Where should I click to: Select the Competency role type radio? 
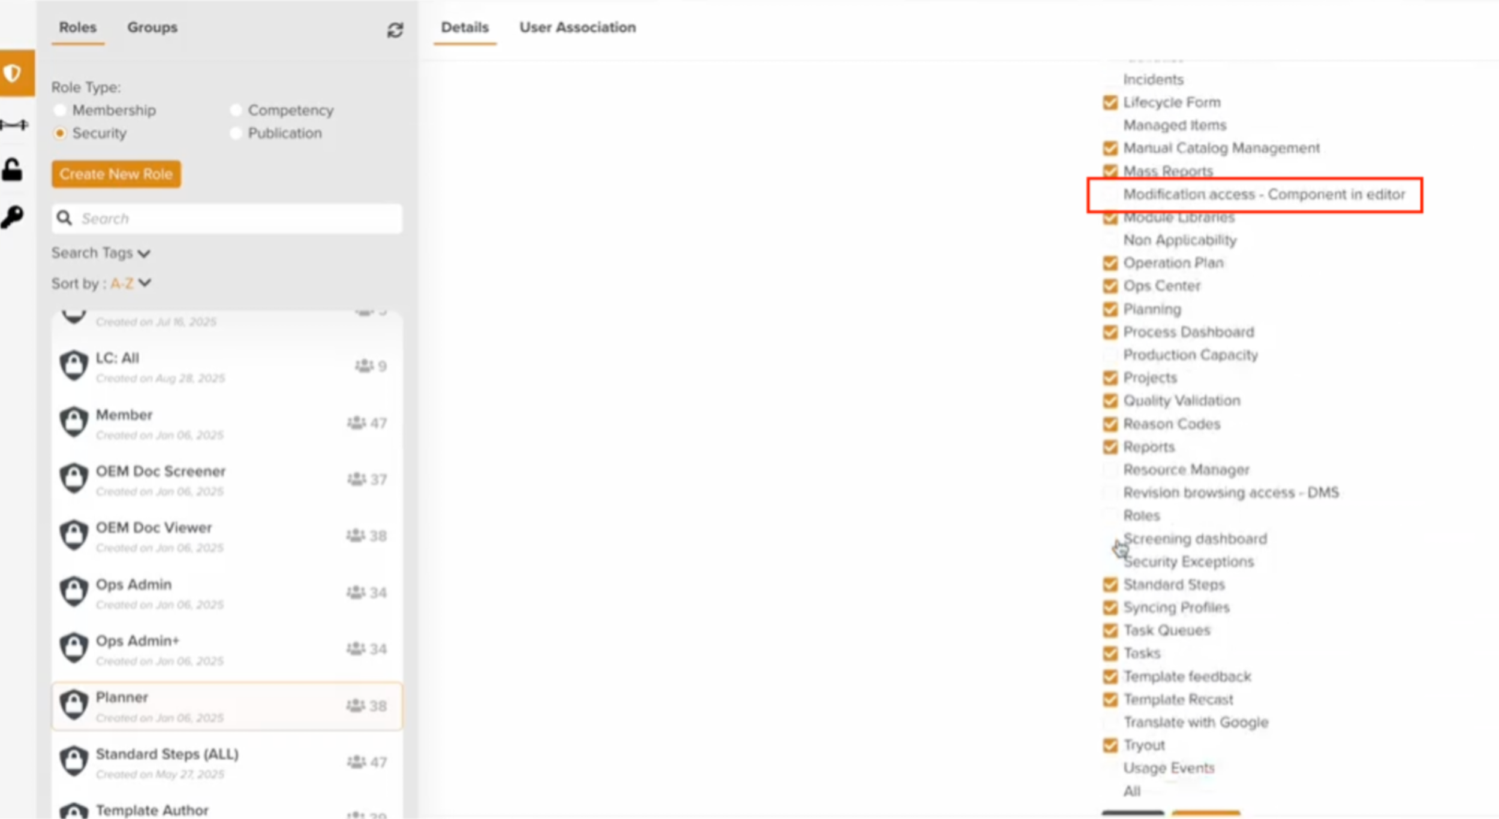236,110
